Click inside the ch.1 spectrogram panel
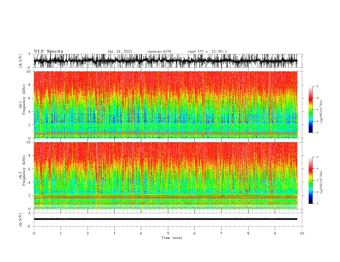This screenshot has height=262, width=340. pos(165,104)
